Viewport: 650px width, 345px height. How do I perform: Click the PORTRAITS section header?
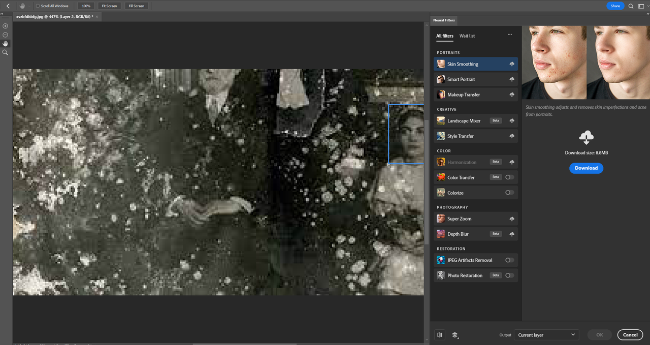point(448,53)
